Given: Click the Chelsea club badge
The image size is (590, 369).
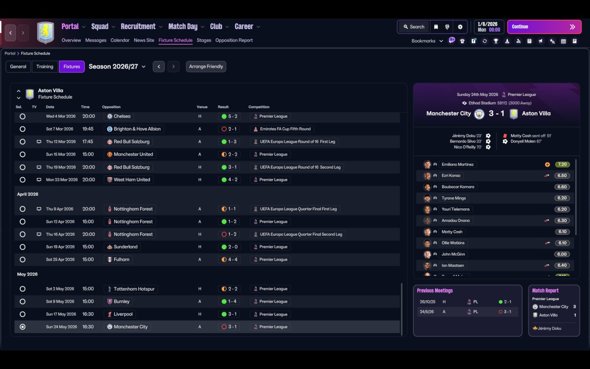Looking at the screenshot, I should 110,116.
